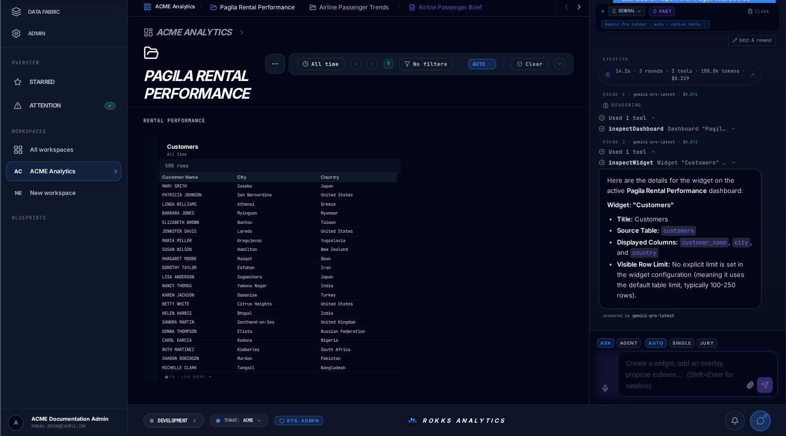The height and width of the screenshot is (436, 786).
Task: Switch to the Airline Passenger Trends tab
Action: (x=349, y=7)
